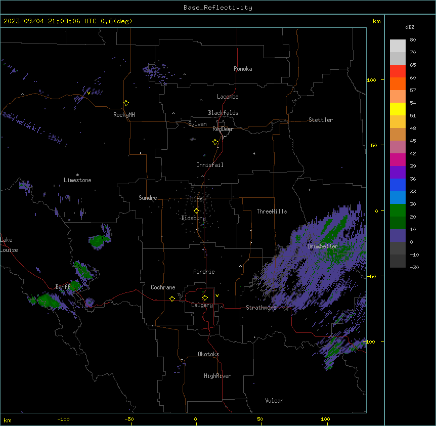Select the Strathmore label
Viewport: 436px width, 426px height.
tap(261, 308)
